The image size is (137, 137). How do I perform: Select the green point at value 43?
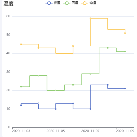pos(108,48)
